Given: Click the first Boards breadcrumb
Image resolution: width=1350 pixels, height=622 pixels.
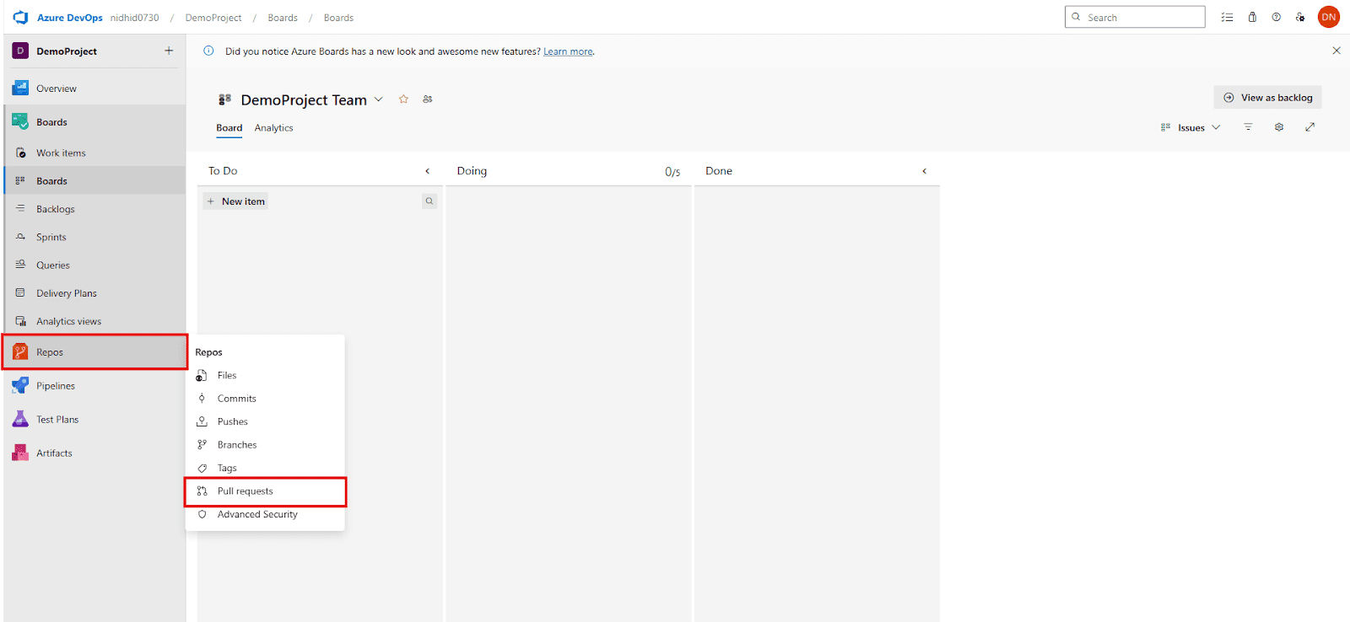Looking at the screenshot, I should pos(283,18).
